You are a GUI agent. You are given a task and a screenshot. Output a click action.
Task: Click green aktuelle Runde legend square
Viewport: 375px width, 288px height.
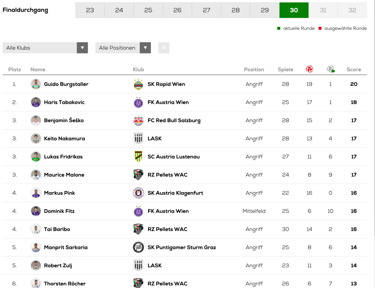click(279, 28)
